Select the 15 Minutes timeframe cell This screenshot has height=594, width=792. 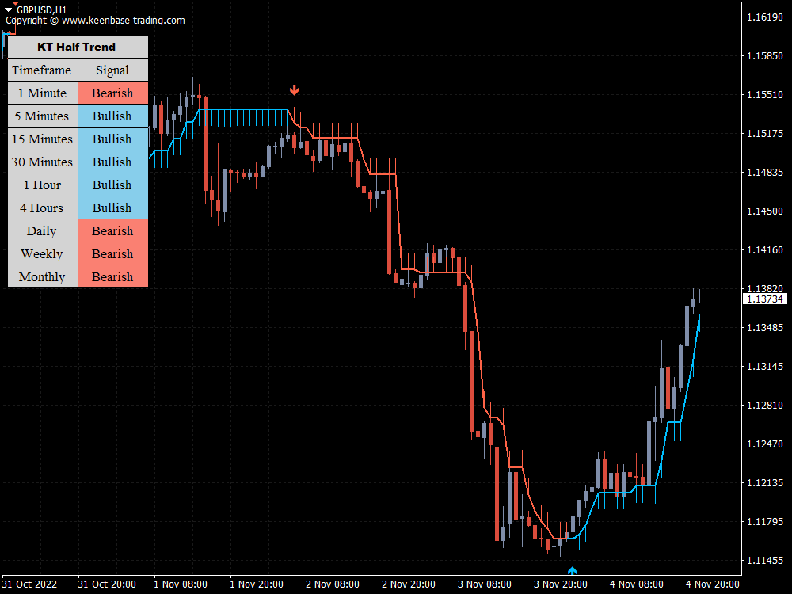point(43,139)
